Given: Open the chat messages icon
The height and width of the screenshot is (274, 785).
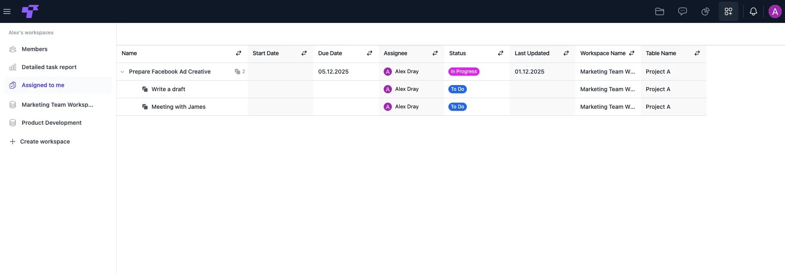Looking at the screenshot, I should pyautogui.click(x=683, y=11).
